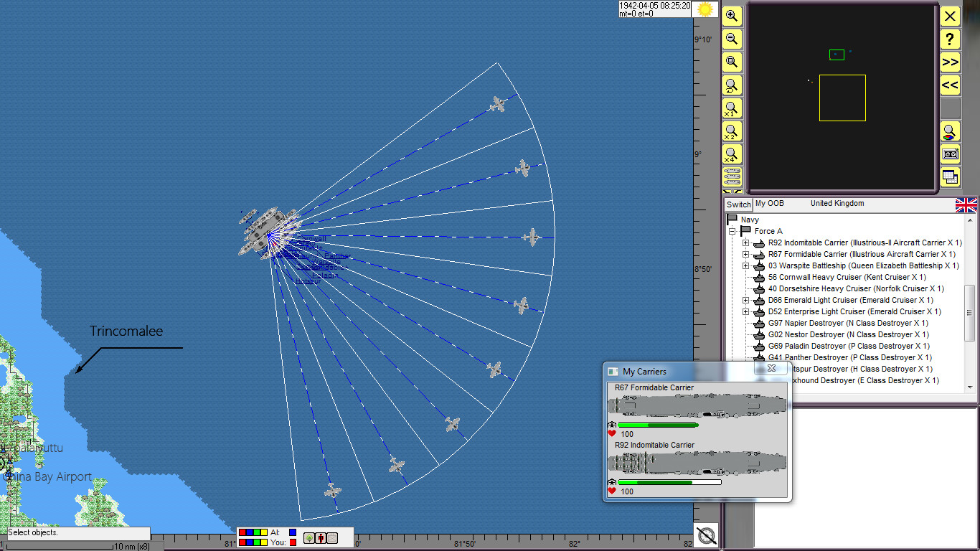Toggle the tree vegetation display icon
This screenshot has height=551, width=980.
[310, 537]
